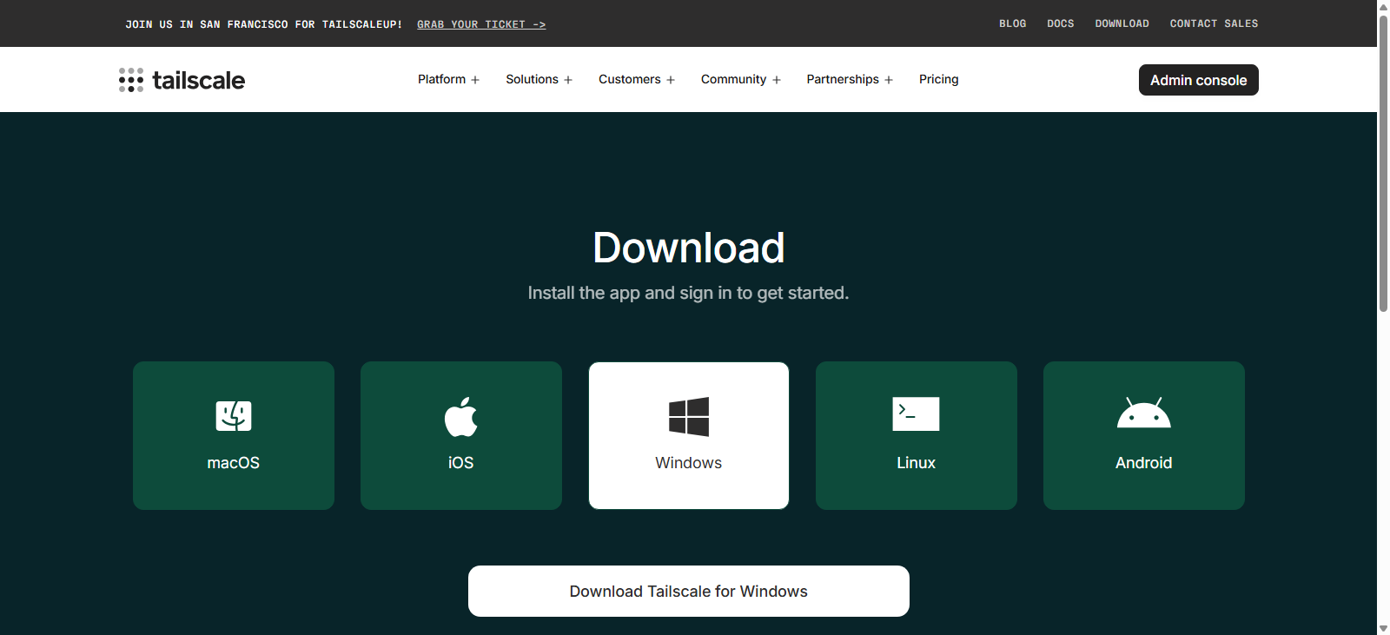1390x635 pixels.
Task: Open Contact Sales link
Action: [1215, 23]
